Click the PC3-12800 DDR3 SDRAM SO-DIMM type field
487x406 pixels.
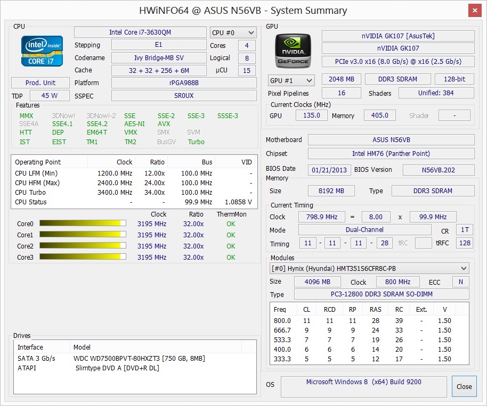coord(382,294)
